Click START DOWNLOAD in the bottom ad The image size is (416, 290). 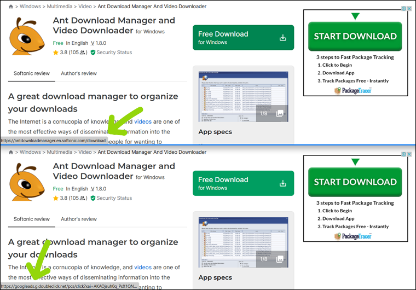355,182
